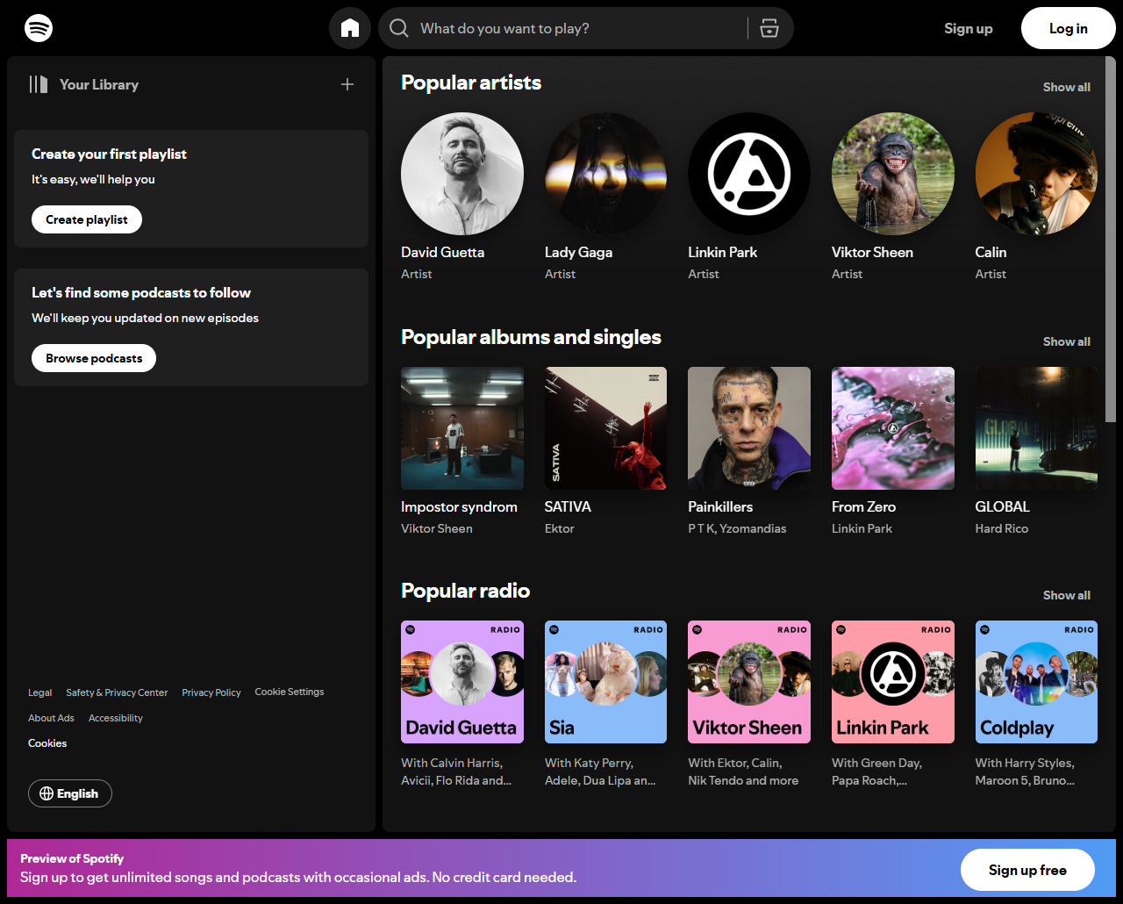
Task: Click the Cookies link
Action: tap(47, 743)
